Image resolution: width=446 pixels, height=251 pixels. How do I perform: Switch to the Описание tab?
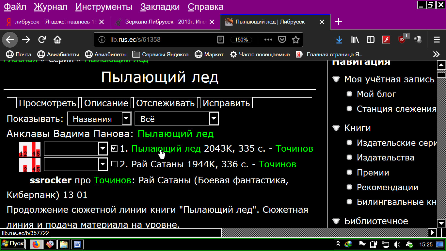(106, 103)
